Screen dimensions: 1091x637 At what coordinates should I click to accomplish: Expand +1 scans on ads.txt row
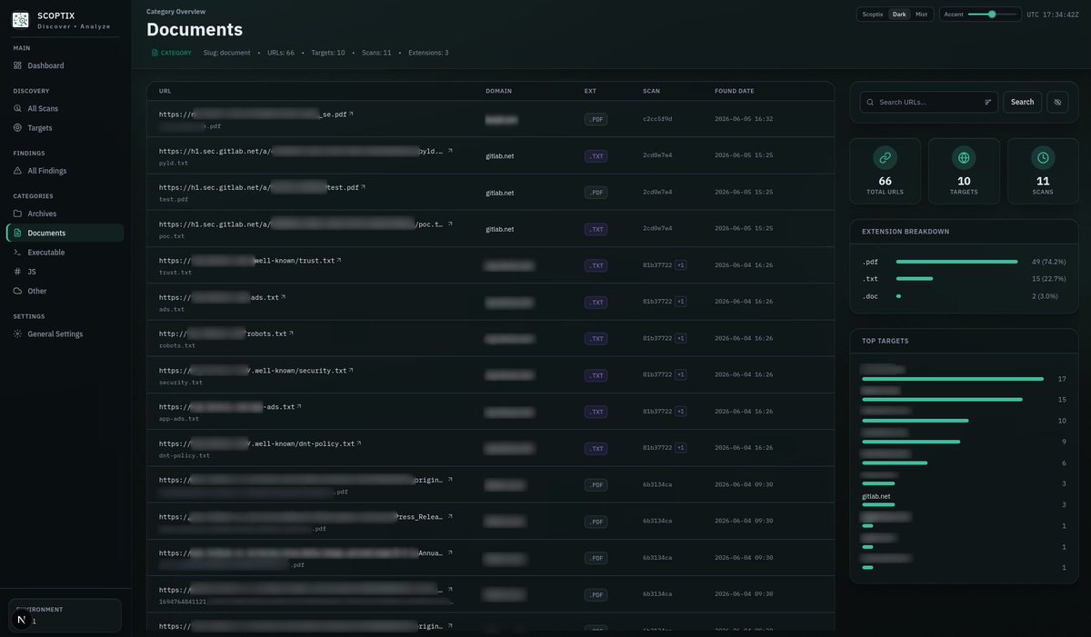tap(681, 302)
